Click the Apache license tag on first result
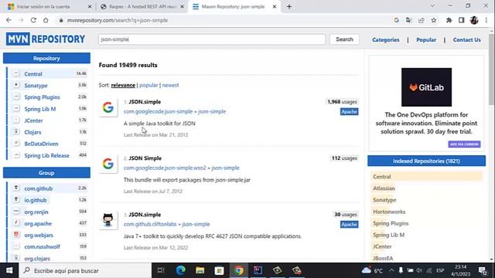This screenshot has width=495, height=278. point(349,111)
